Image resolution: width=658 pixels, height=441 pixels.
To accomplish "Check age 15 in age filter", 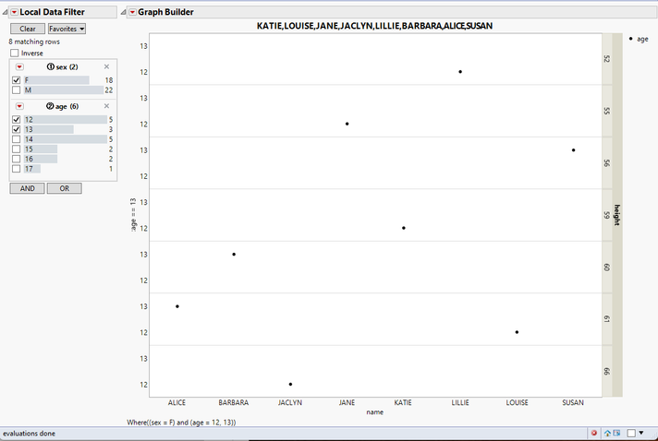I will [x=16, y=149].
